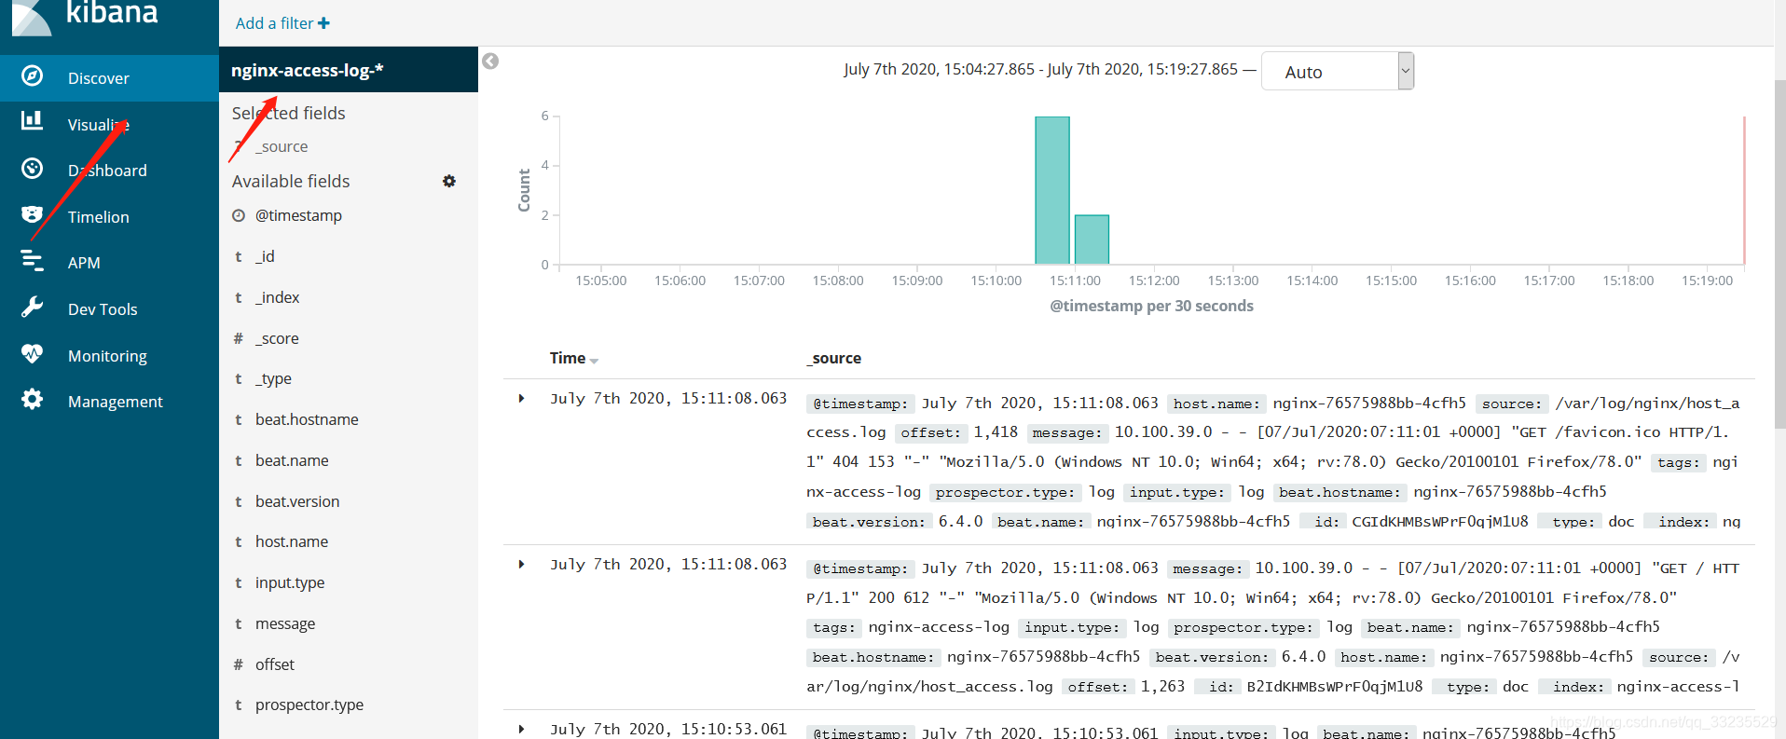Viewport: 1786px width, 739px height.
Task: Open APM lines icon
Action: pyautogui.click(x=33, y=261)
